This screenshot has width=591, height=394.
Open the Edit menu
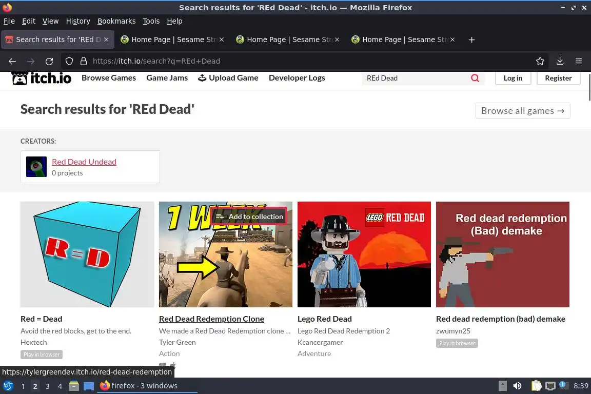coord(29,21)
